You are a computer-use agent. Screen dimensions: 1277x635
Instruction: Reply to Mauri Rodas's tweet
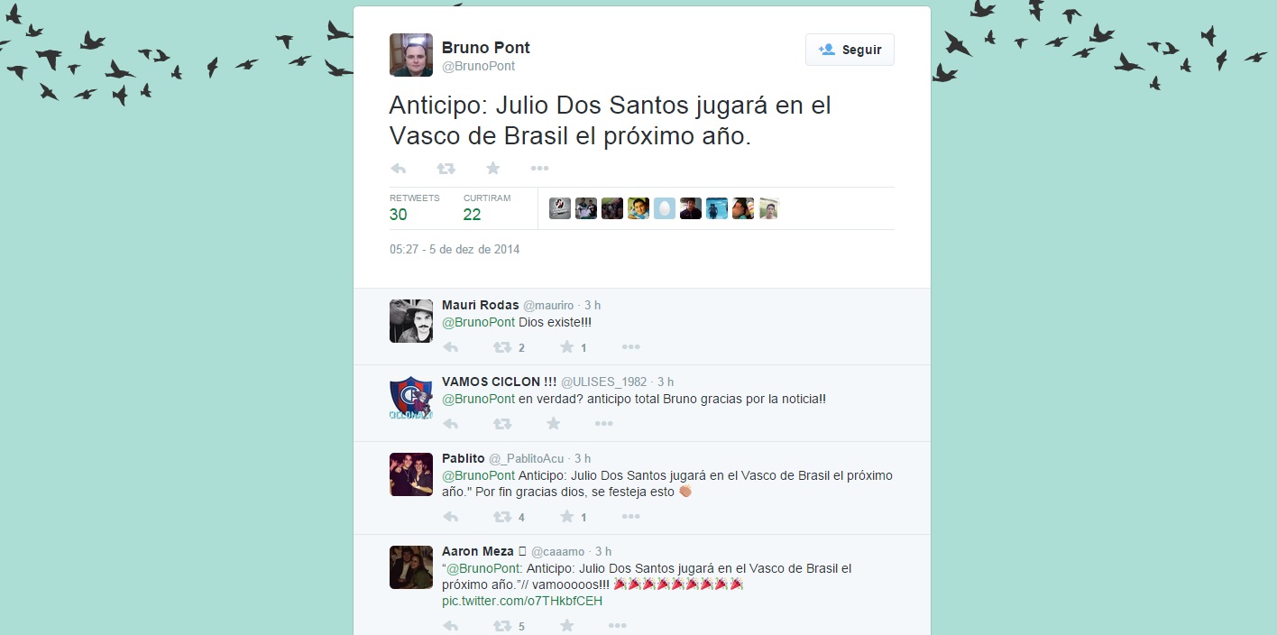tap(451, 347)
